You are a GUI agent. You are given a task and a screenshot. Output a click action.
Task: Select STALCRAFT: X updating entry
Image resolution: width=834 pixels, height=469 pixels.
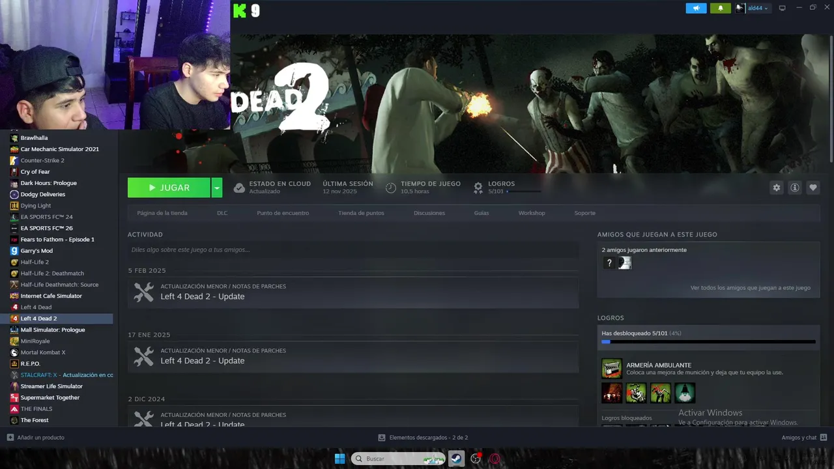66,375
